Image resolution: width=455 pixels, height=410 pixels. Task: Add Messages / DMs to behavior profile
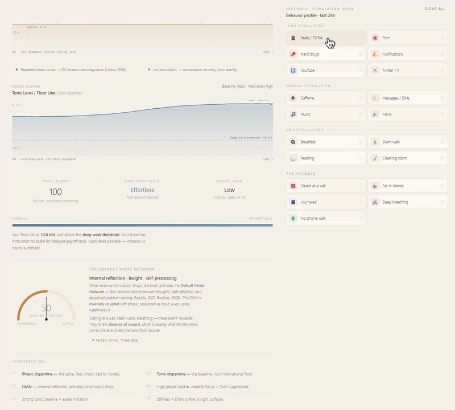pyautogui.click(x=407, y=98)
